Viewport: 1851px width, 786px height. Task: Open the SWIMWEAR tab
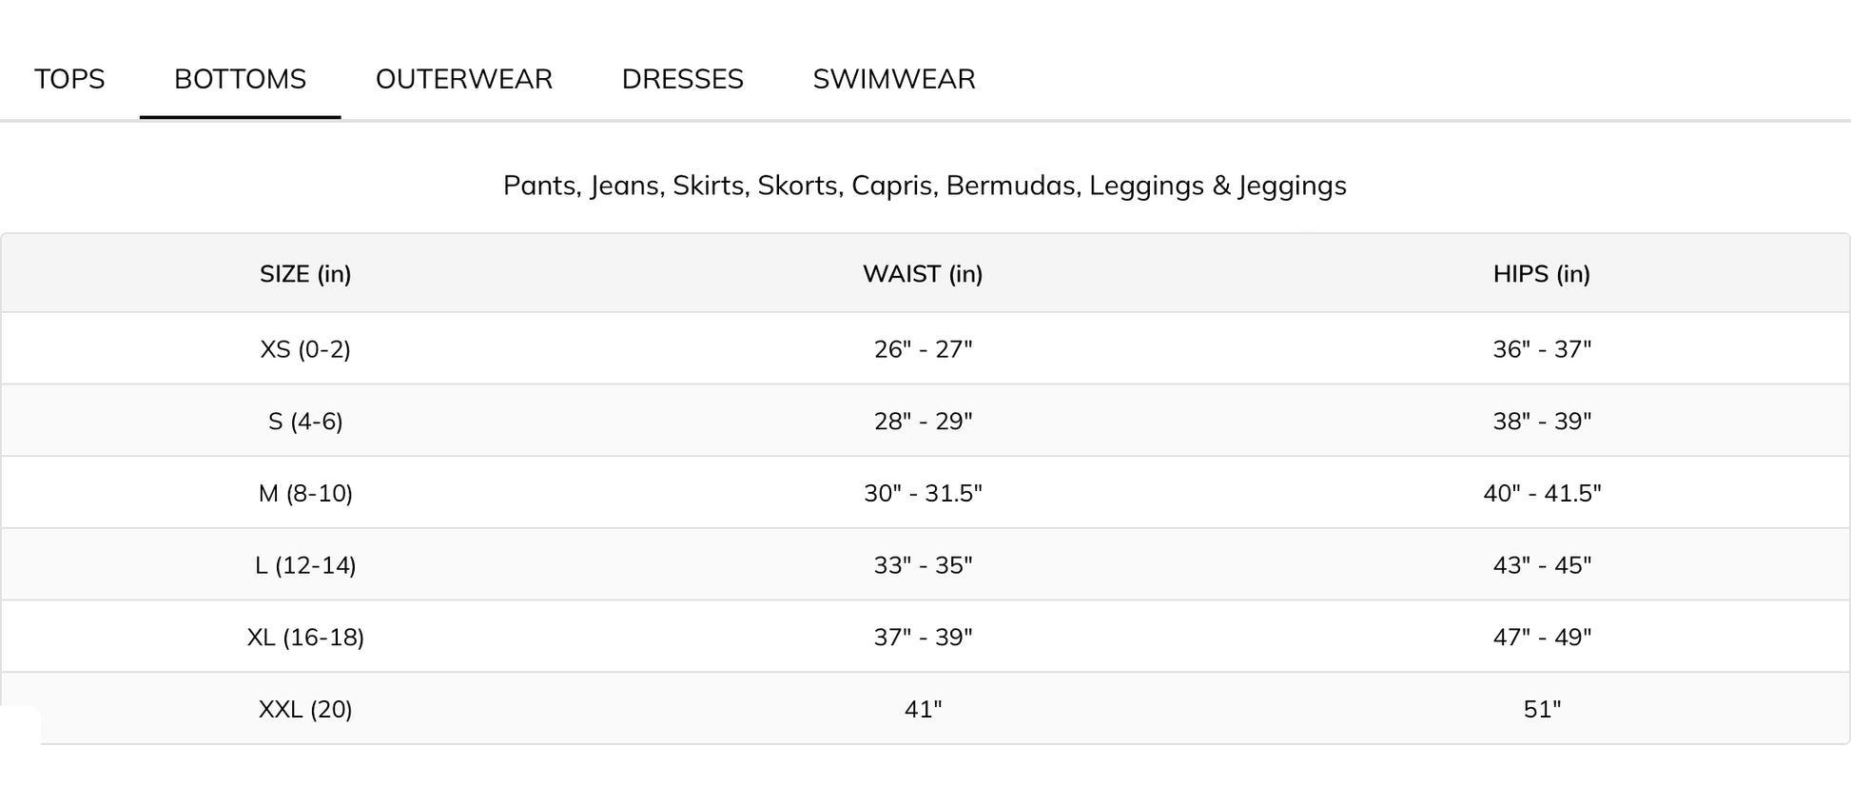pos(894,79)
